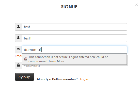Open the Login link for existing members
The width and height of the screenshot is (140, 104).
coord(84,79)
